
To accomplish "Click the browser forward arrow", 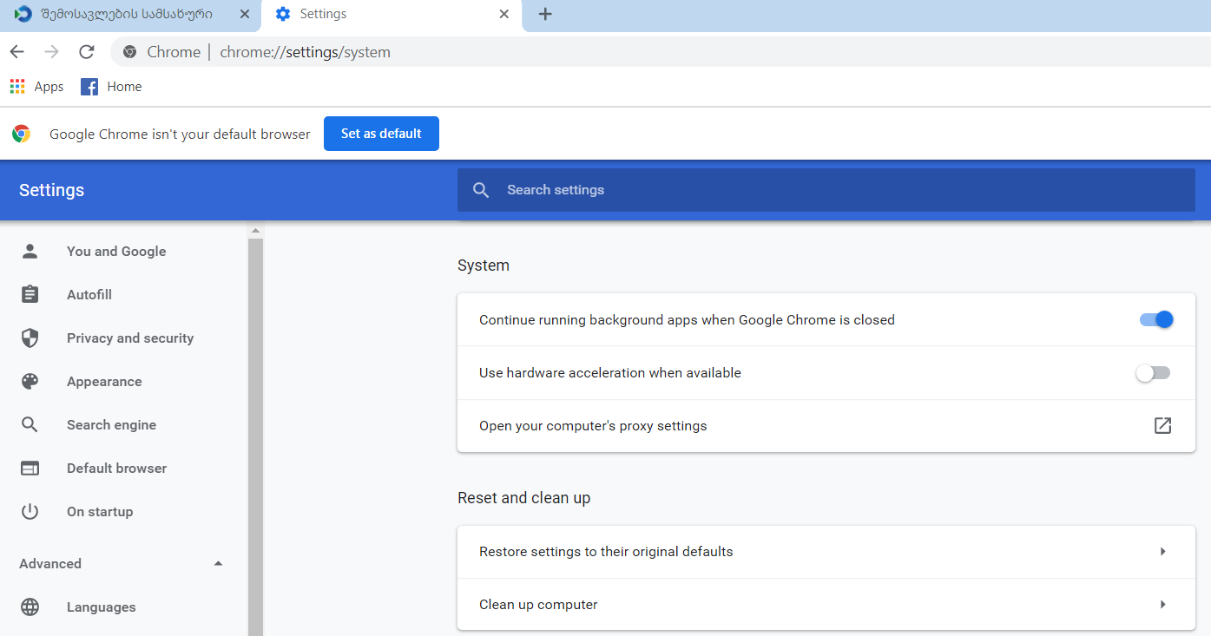I will coord(51,52).
